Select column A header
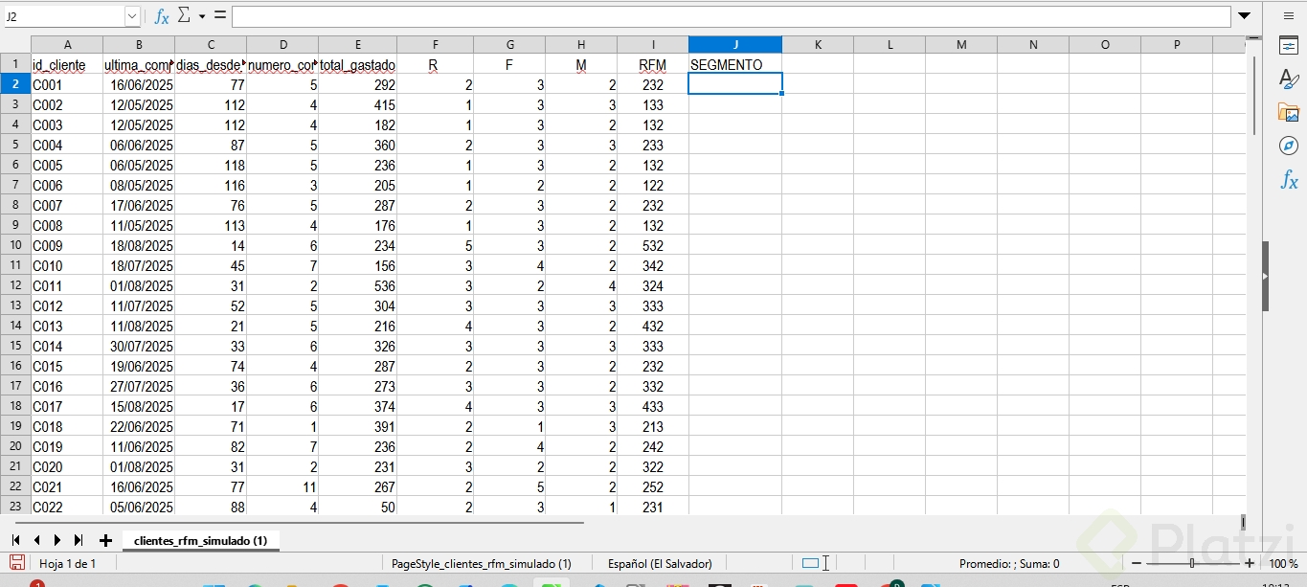The height and width of the screenshot is (587, 1307). click(67, 44)
